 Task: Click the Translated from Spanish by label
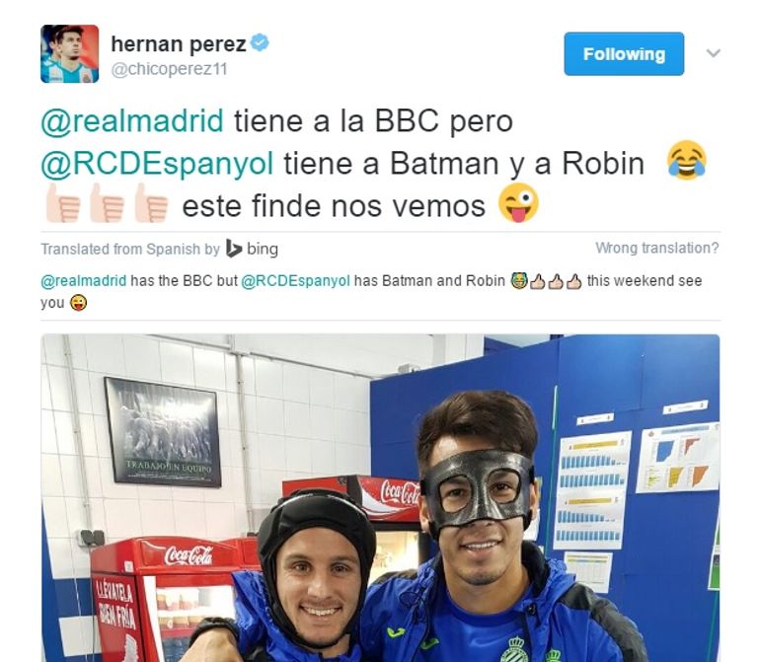tap(130, 249)
